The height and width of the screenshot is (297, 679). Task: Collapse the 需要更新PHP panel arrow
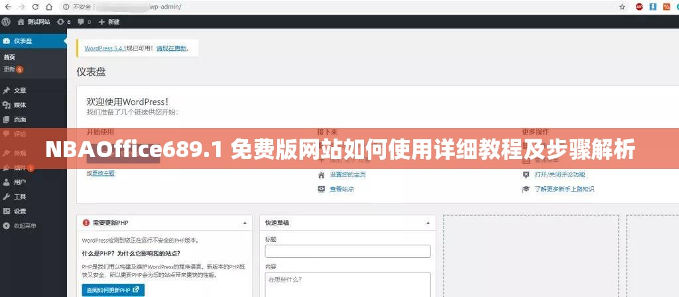245,223
